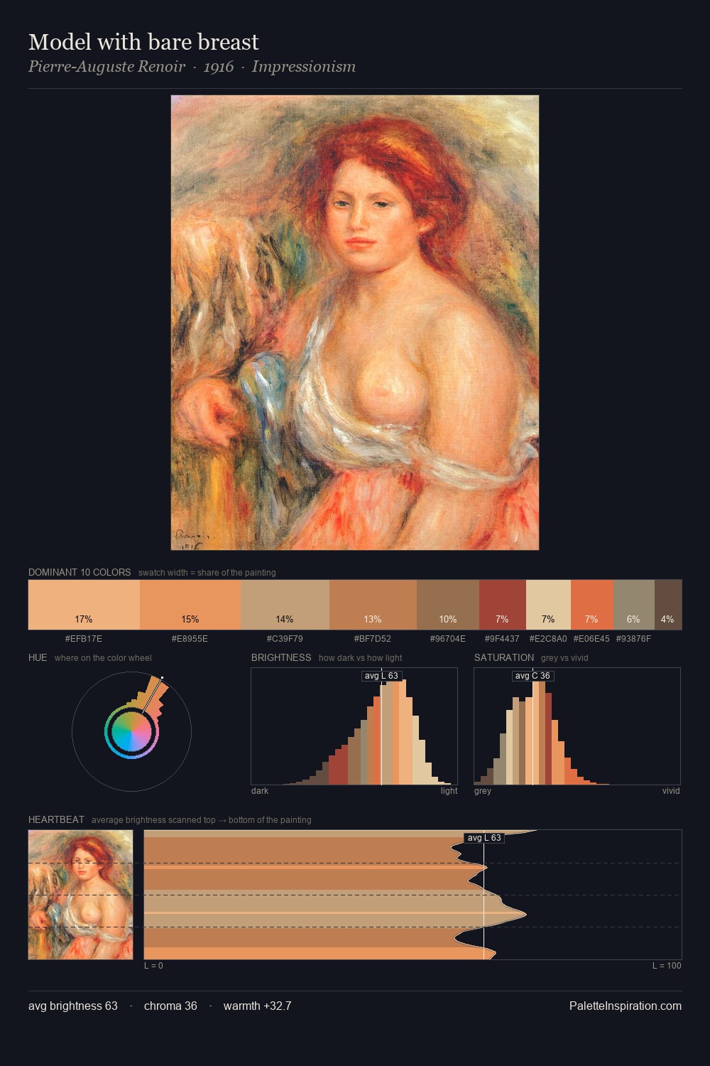Click the 'light' axis label
This screenshot has height=1066, width=710.
(x=449, y=791)
